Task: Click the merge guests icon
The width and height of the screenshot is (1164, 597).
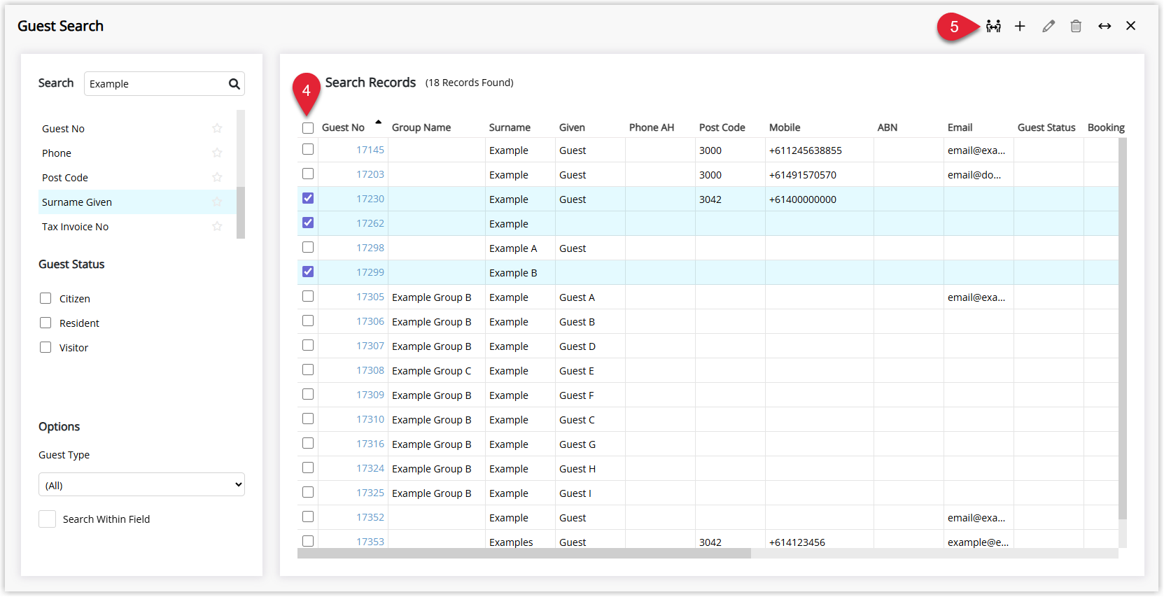Action: click(993, 26)
